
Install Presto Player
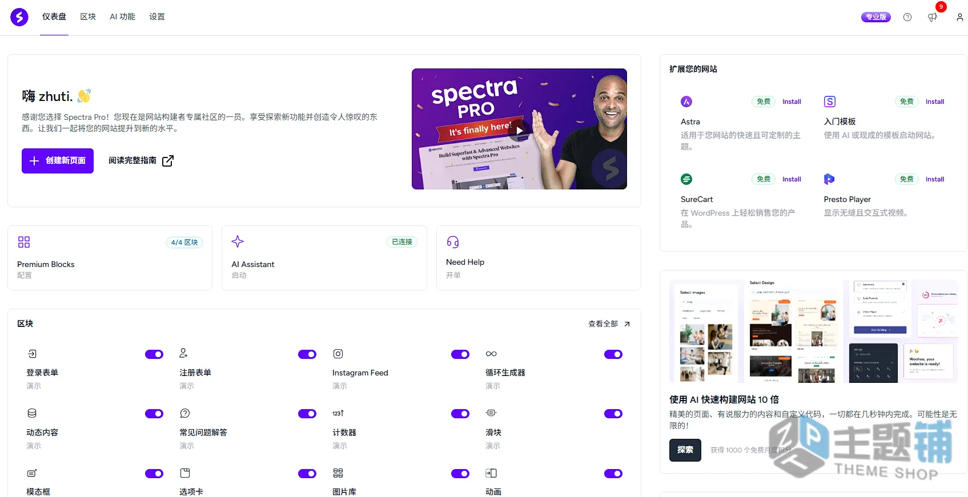[x=935, y=179]
